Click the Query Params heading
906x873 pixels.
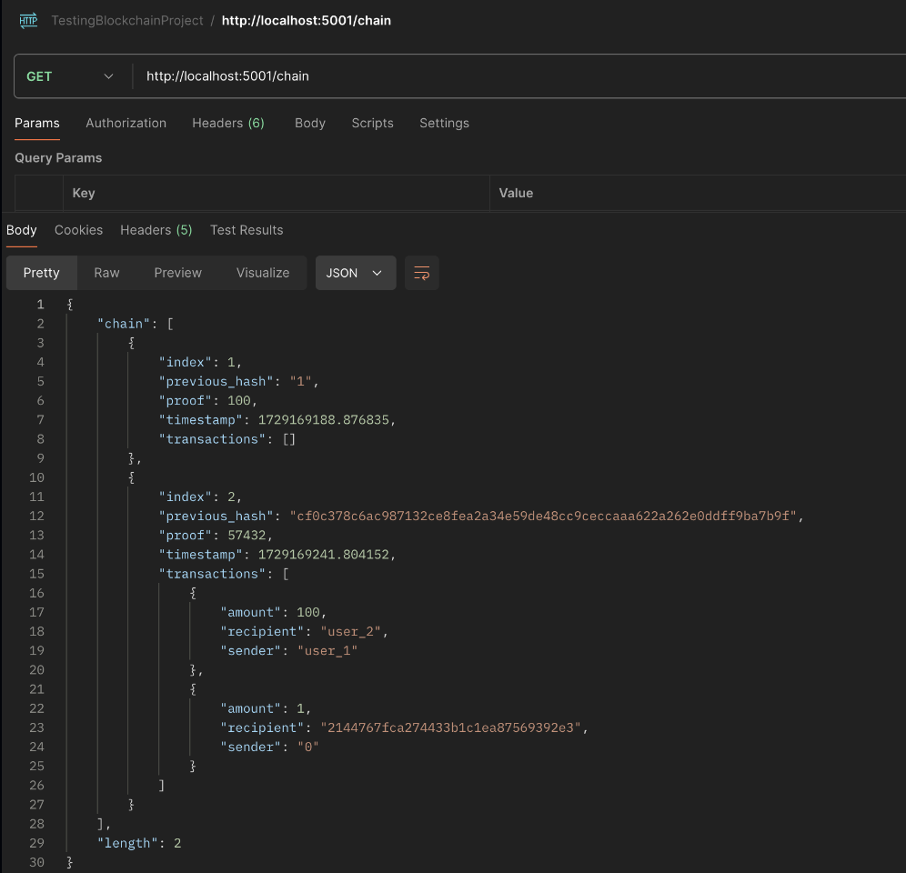(x=58, y=157)
